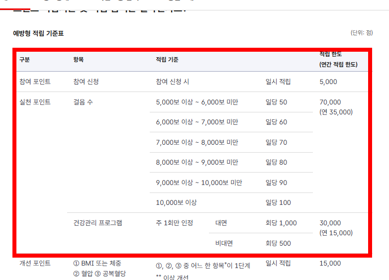Click the '70,000' step limit value
Viewport: 389px width, 280px height.
[x=330, y=102]
